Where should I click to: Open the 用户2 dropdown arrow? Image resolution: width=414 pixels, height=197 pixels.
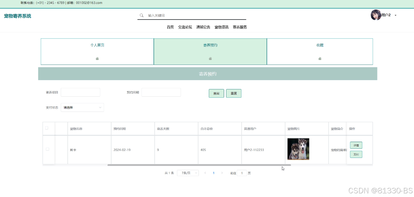[x=395, y=15]
